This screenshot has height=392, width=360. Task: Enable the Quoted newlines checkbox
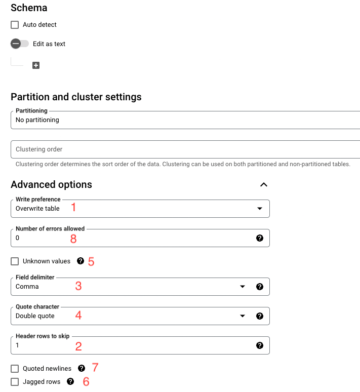15,369
